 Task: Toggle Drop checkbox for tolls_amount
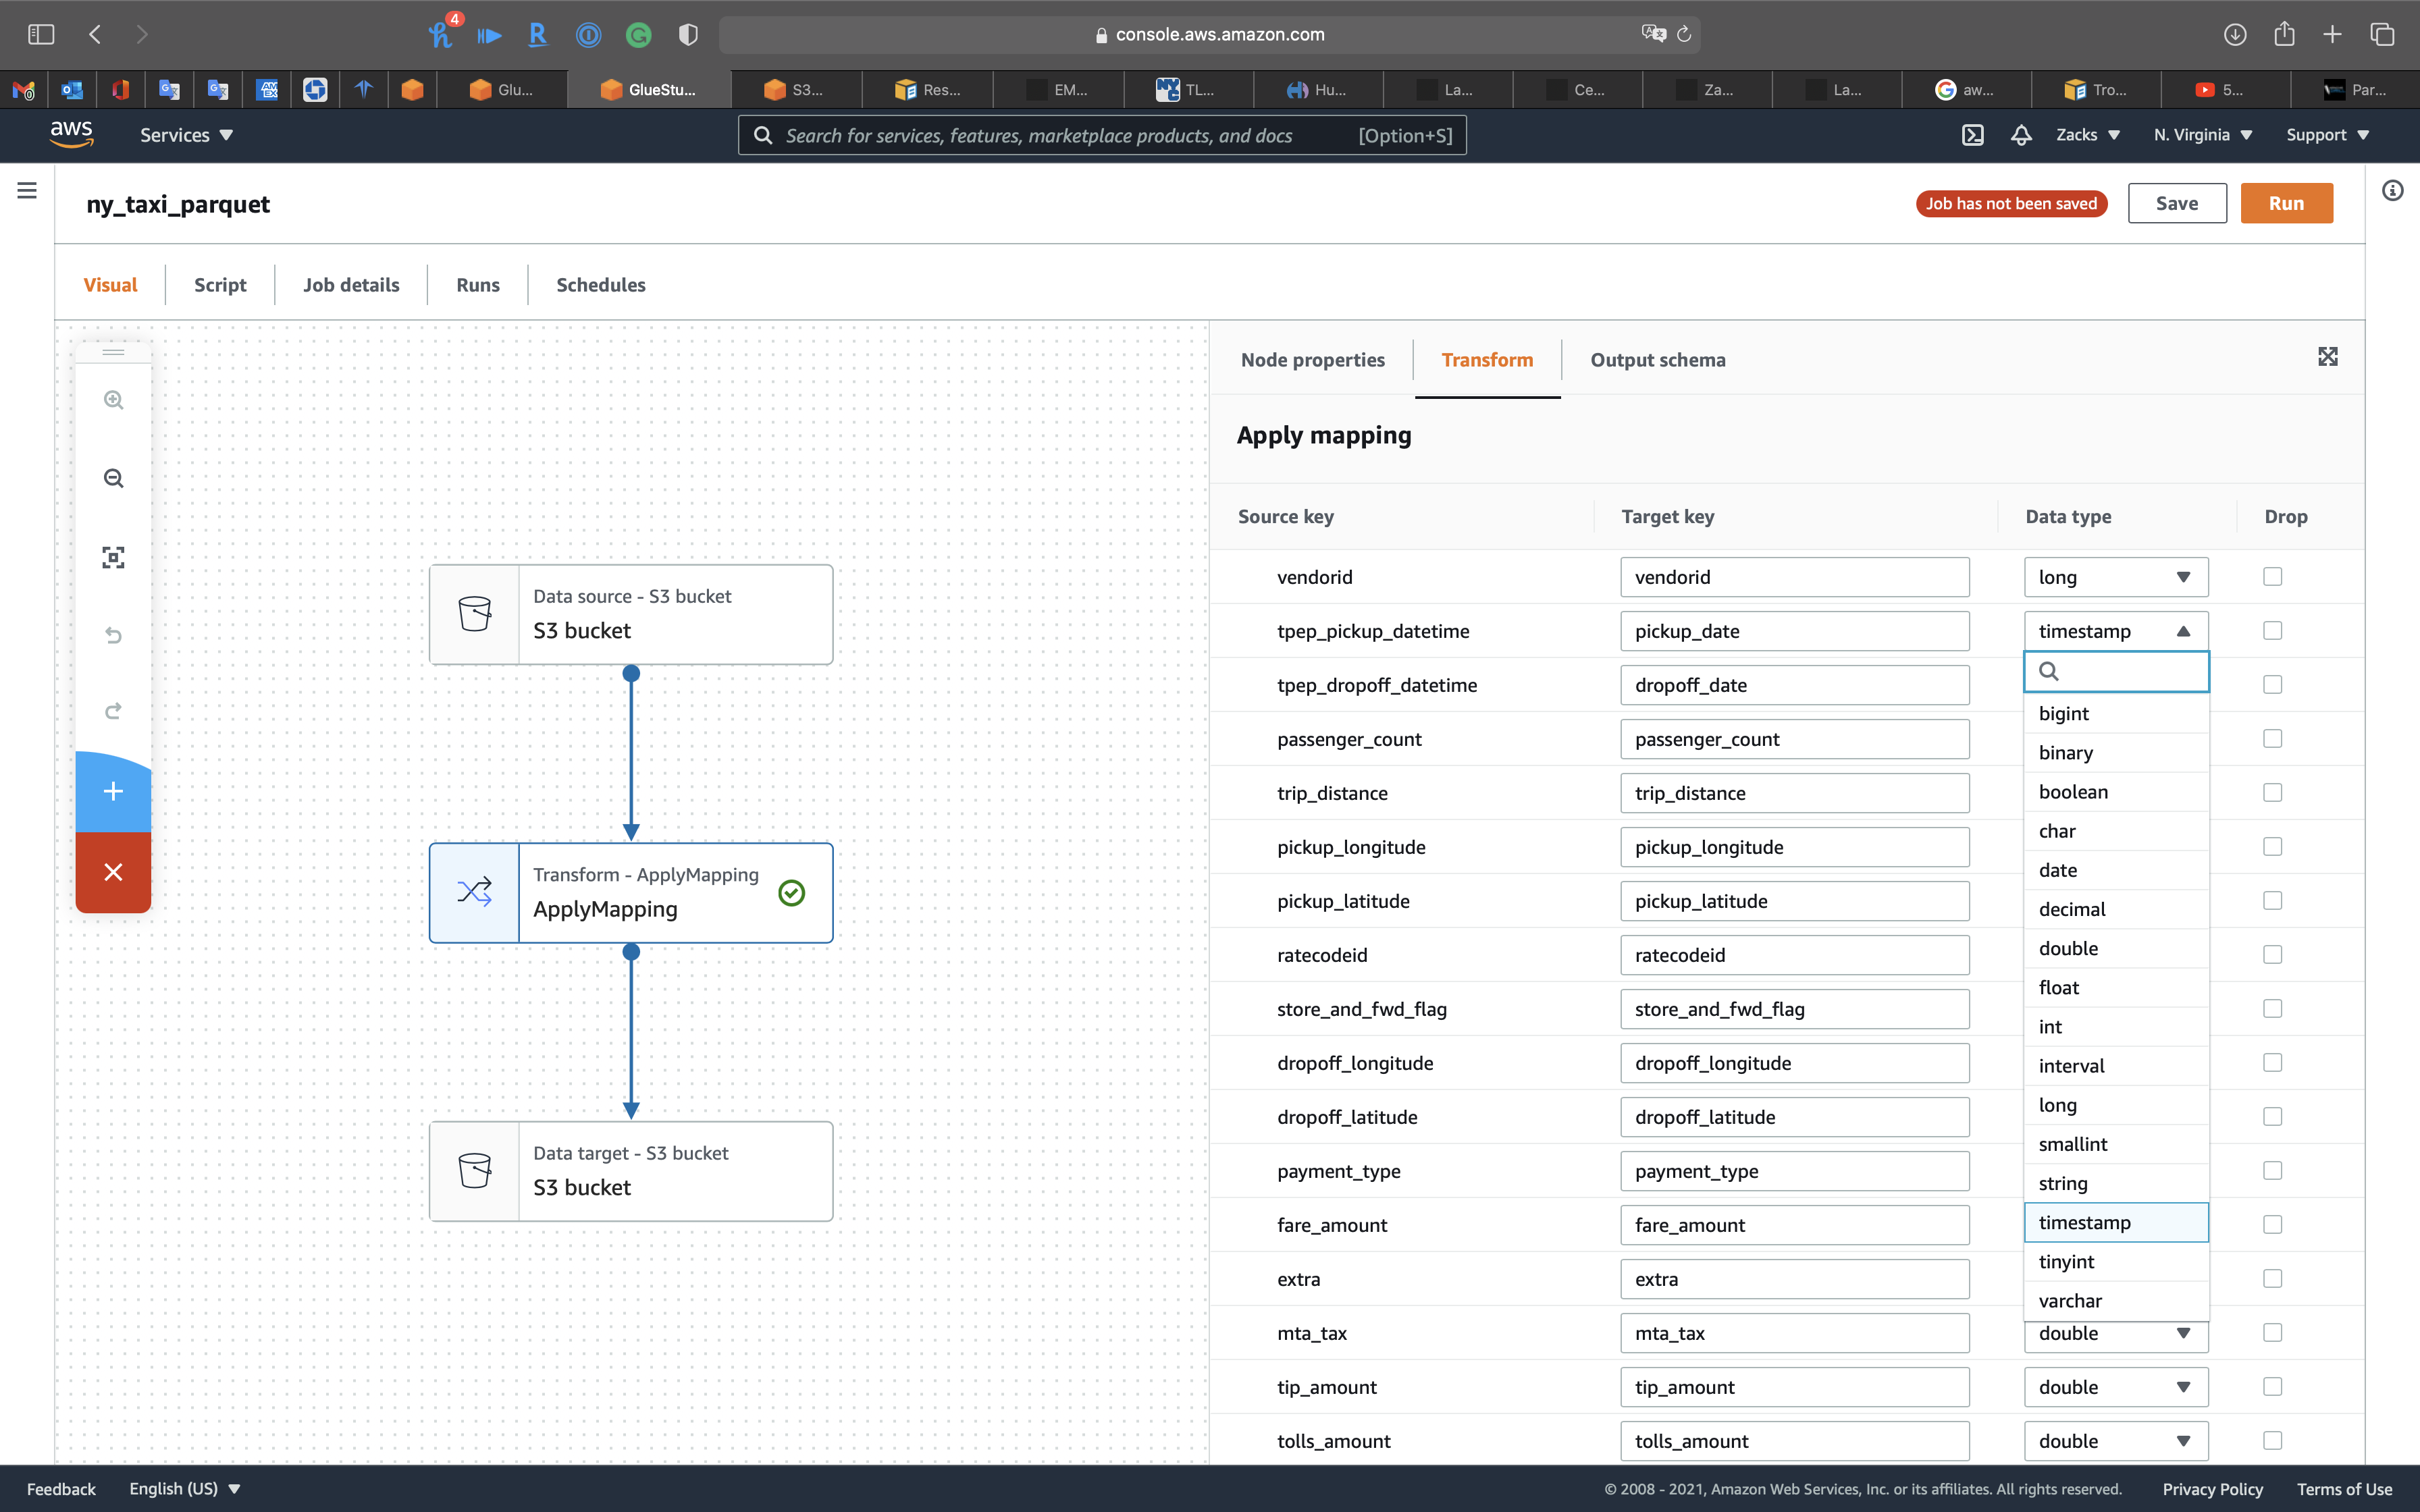pos(2272,1440)
